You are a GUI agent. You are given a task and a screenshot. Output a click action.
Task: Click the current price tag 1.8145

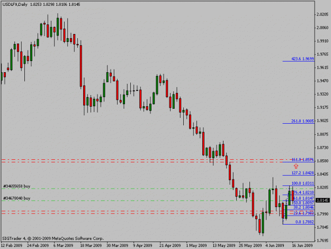point(323,200)
